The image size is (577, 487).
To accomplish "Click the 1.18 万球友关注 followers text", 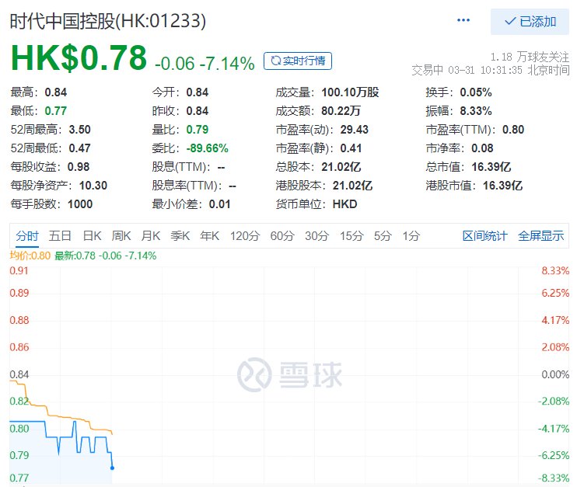I will (x=530, y=57).
